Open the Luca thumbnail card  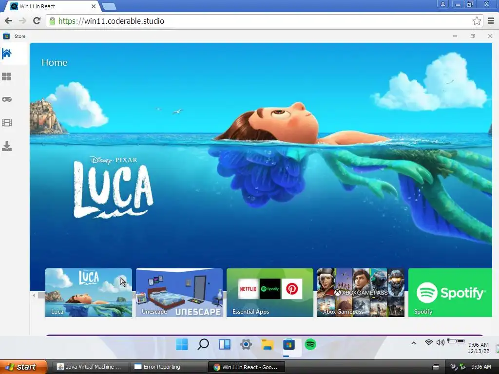(89, 293)
